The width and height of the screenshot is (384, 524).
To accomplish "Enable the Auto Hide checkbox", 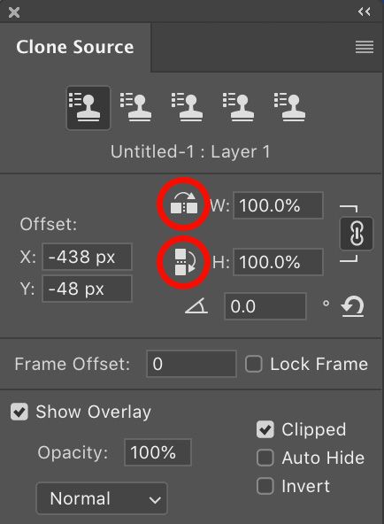I will click(265, 458).
